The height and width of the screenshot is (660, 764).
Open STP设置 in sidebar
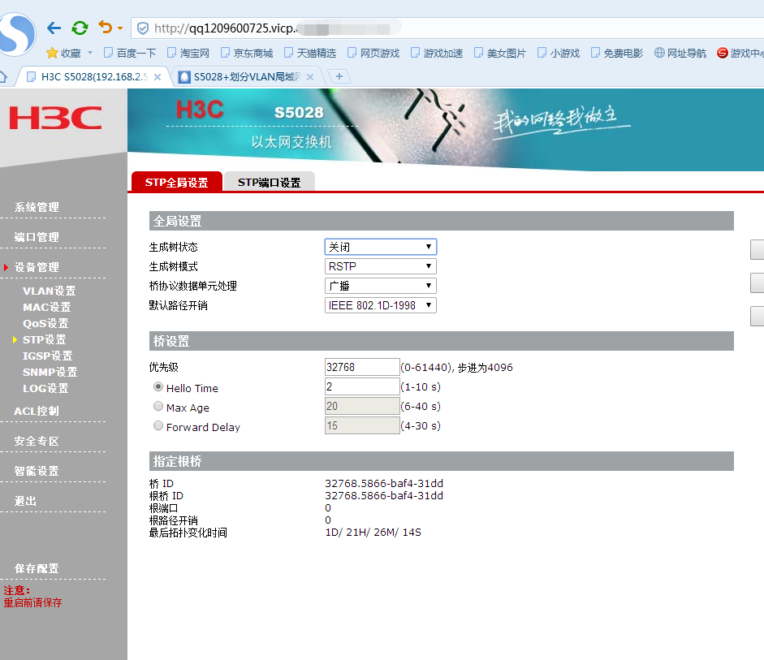44,339
